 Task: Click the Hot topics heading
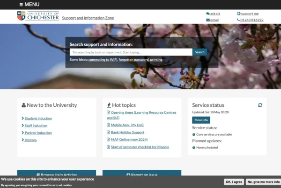coord(124,105)
